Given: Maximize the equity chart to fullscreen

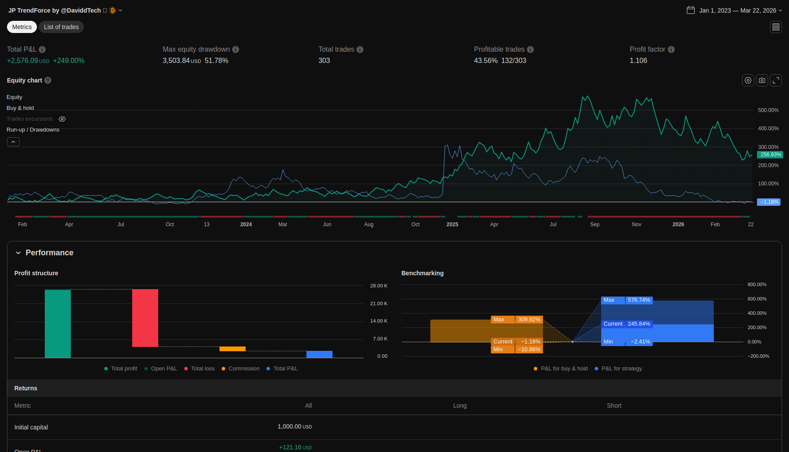Looking at the screenshot, I should point(776,80).
